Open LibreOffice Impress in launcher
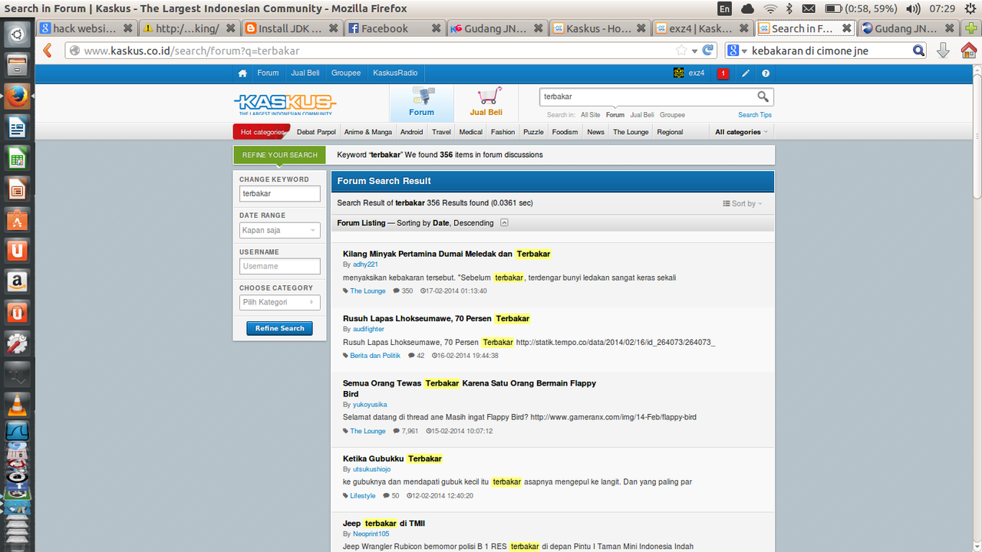Viewport: 982px width, 552px height. pyautogui.click(x=17, y=189)
